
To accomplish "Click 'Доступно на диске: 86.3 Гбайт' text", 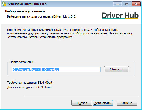I will [x=30, y=87].
